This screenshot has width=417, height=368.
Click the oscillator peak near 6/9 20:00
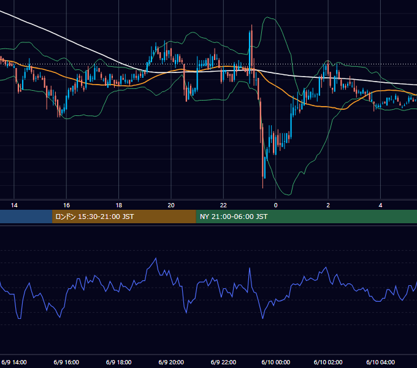(156, 258)
